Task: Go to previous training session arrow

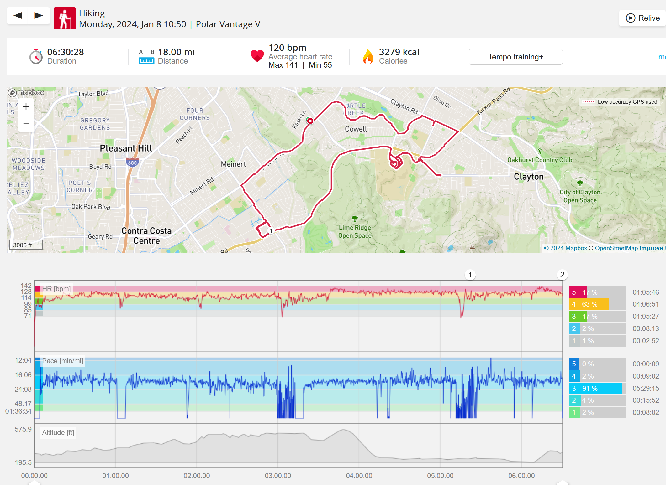Action: pyautogui.click(x=18, y=15)
